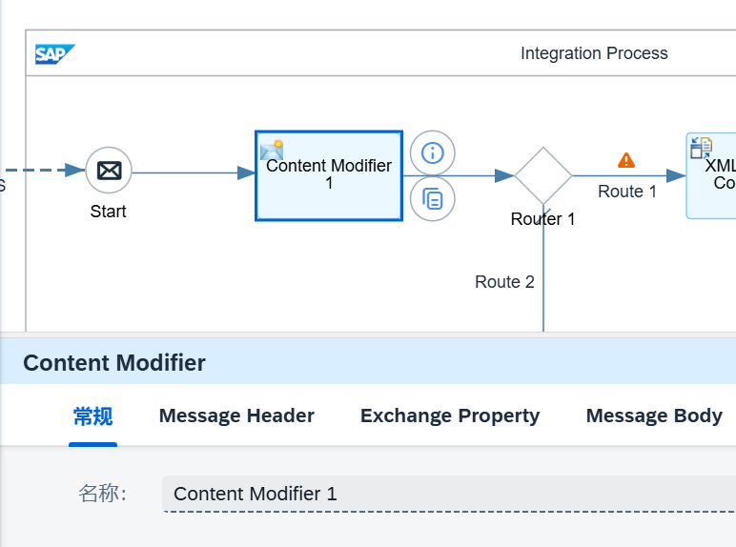736x547 pixels.
Task: Select the arrow from Start to Content Modifier
Action: (x=191, y=172)
